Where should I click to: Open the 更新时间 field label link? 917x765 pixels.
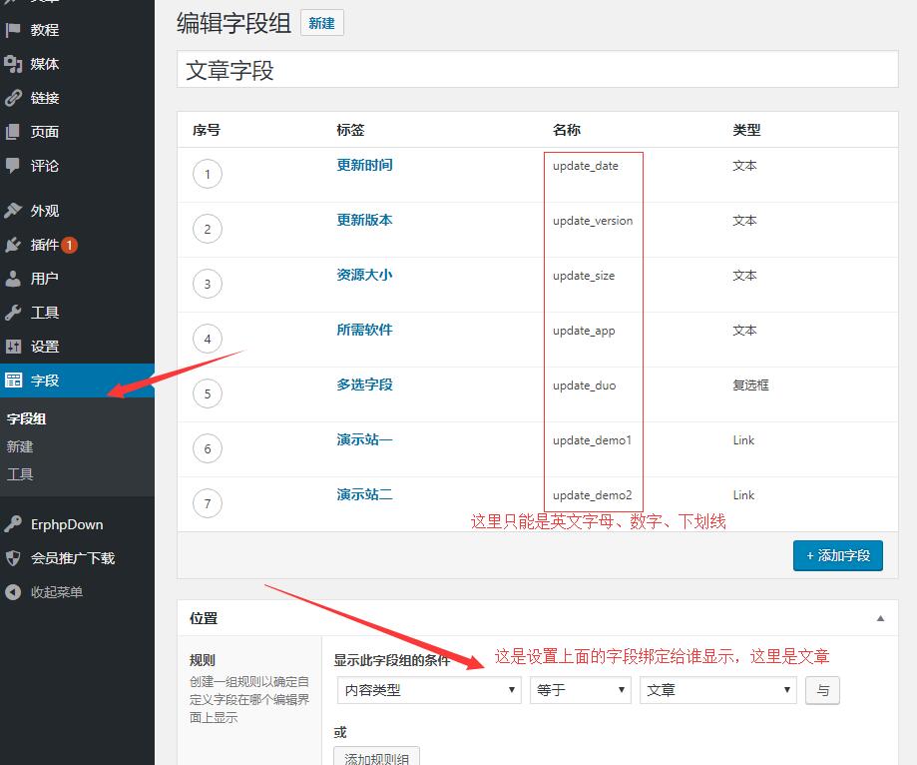(364, 165)
